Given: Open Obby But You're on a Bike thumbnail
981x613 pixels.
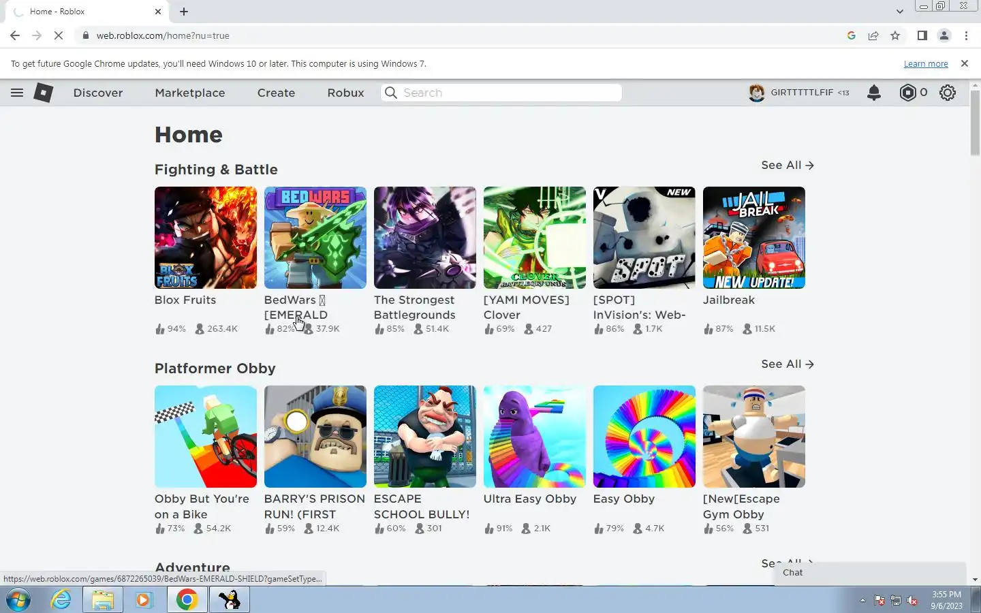Looking at the screenshot, I should 206,437.
